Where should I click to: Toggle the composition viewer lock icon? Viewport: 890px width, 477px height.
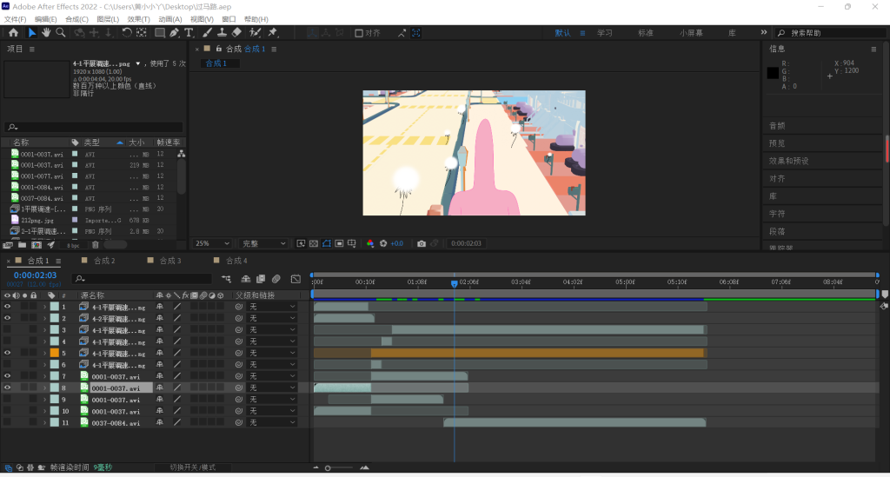click(218, 49)
